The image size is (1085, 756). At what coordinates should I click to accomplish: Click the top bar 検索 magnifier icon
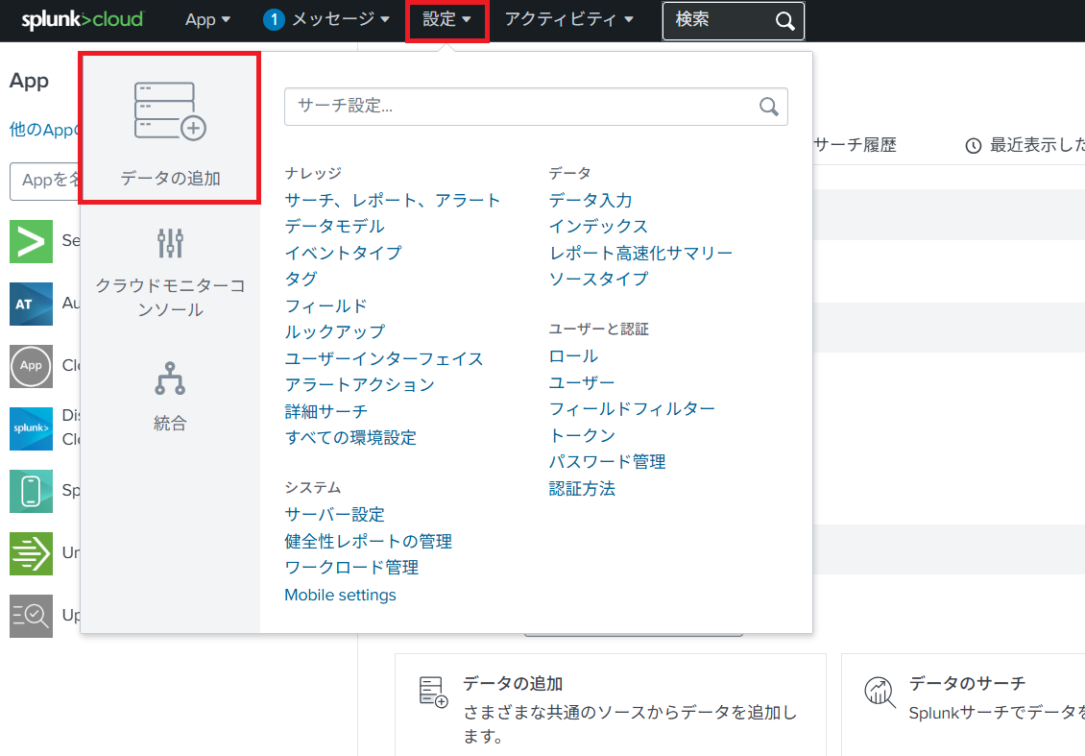[784, 21]
